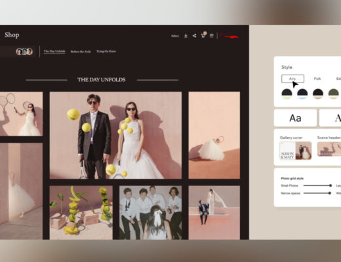Image resolution: width=341 pixels, height=262 pixels.
Task: Open group photo of people in white shirts
Action: point(150,213)
